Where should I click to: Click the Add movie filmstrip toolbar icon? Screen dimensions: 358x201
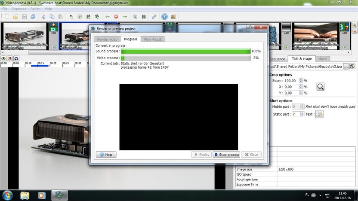pos(88,17)
